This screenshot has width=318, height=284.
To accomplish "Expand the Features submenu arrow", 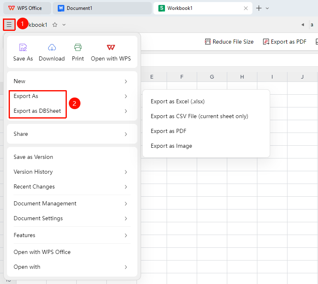I will coord(126,235).
